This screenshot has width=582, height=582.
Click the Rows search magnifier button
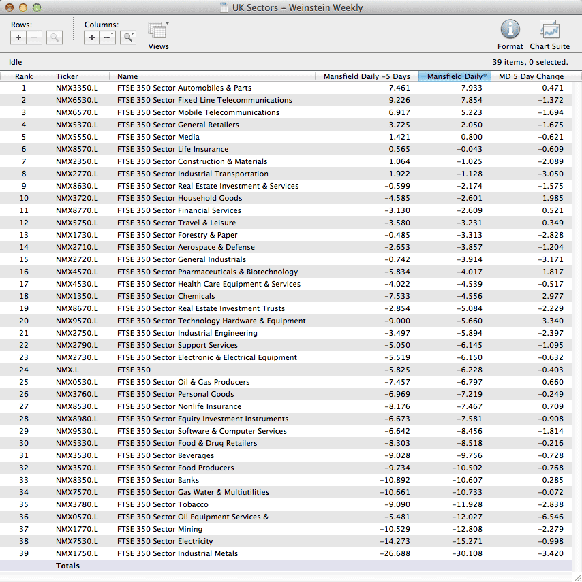pyautogui.click(x=55, y=37)
